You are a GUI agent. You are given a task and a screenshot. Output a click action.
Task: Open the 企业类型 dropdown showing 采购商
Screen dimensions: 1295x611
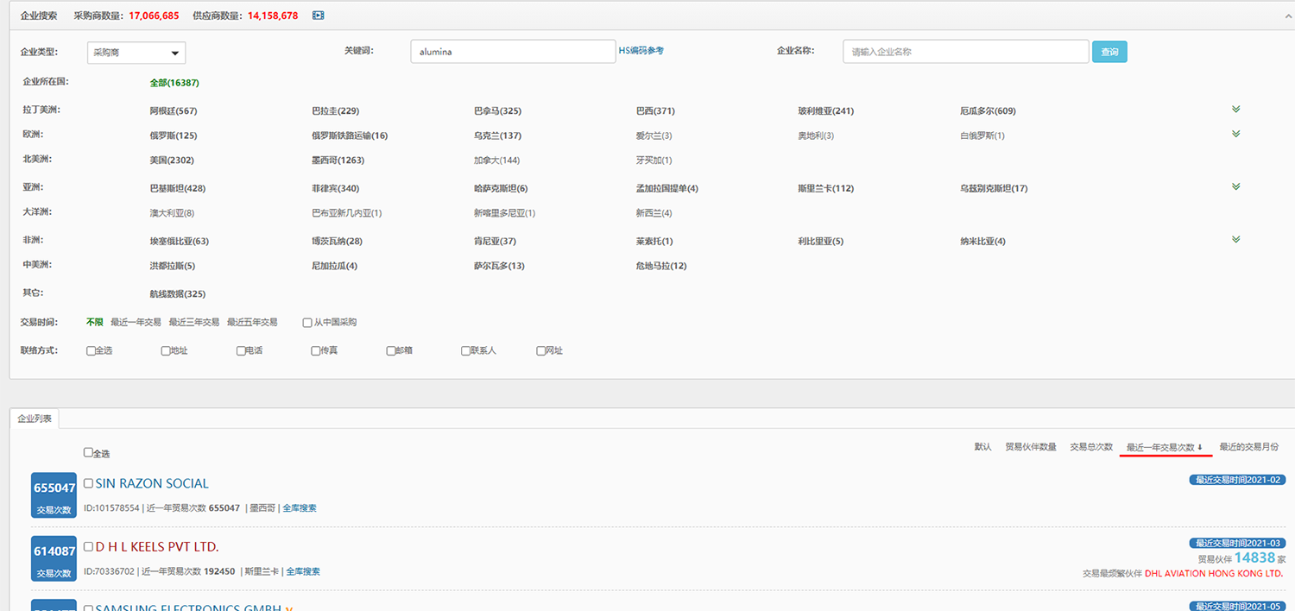[136, 53]
